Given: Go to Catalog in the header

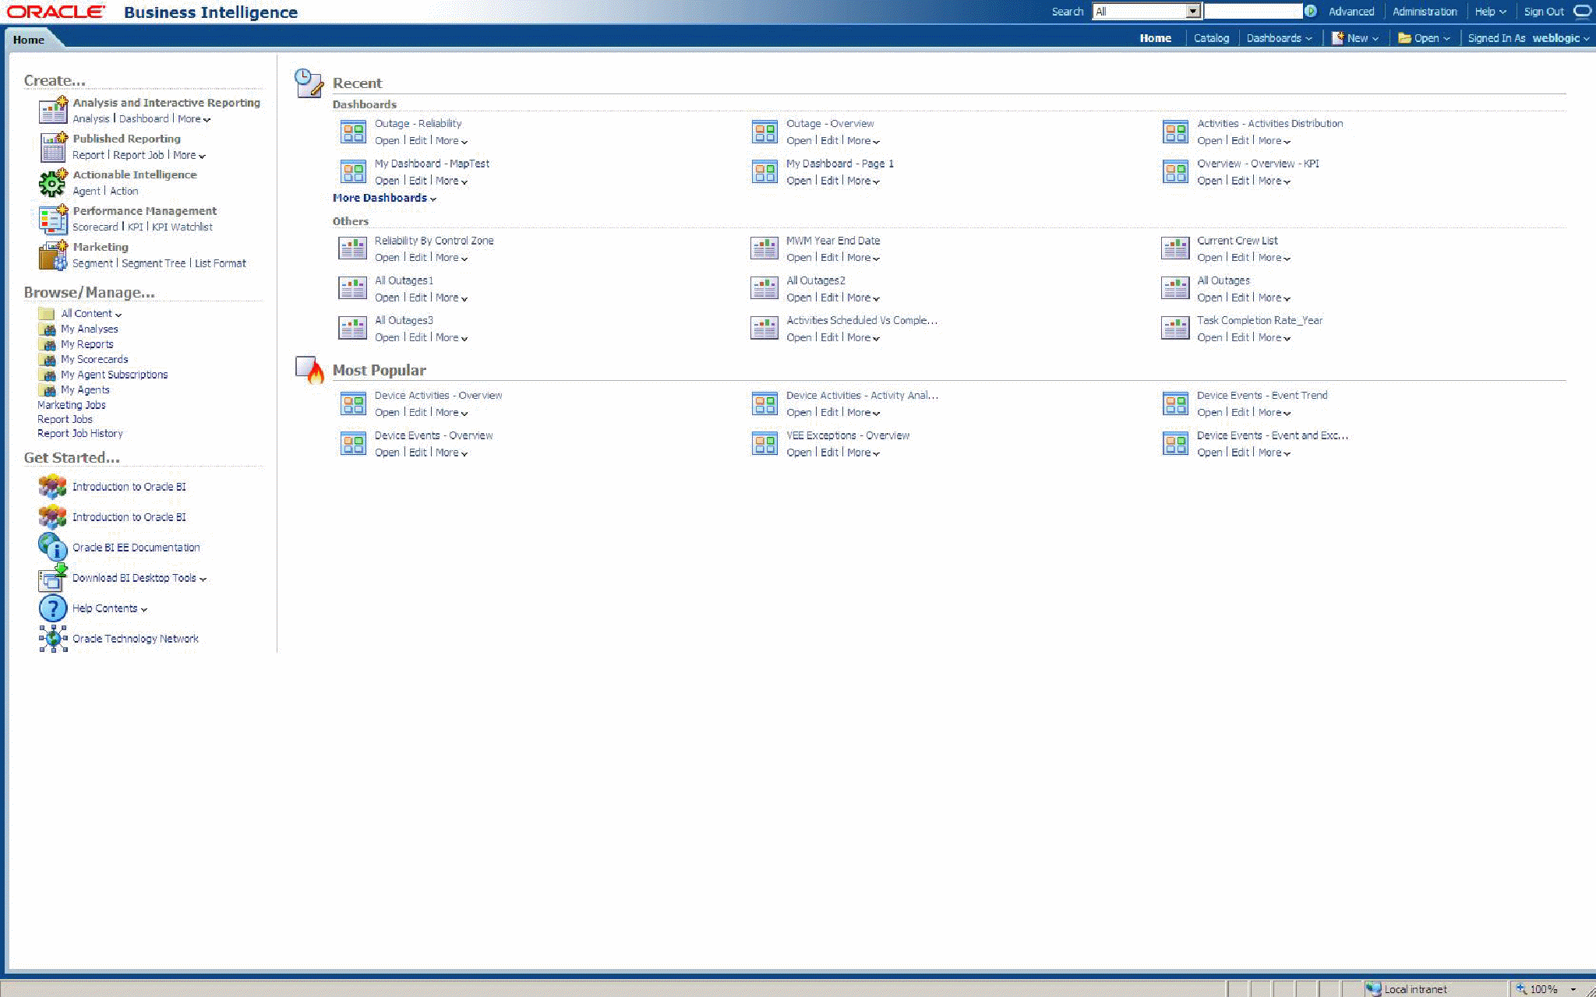Looking at the screenshot, I should pyautogui.click(x=1211, y=38).
